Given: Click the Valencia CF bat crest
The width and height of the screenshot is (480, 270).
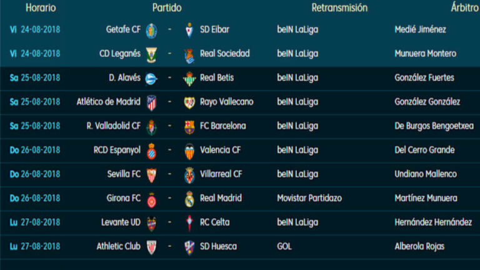Looking at the screenshot, I should (x=189, y=151).
